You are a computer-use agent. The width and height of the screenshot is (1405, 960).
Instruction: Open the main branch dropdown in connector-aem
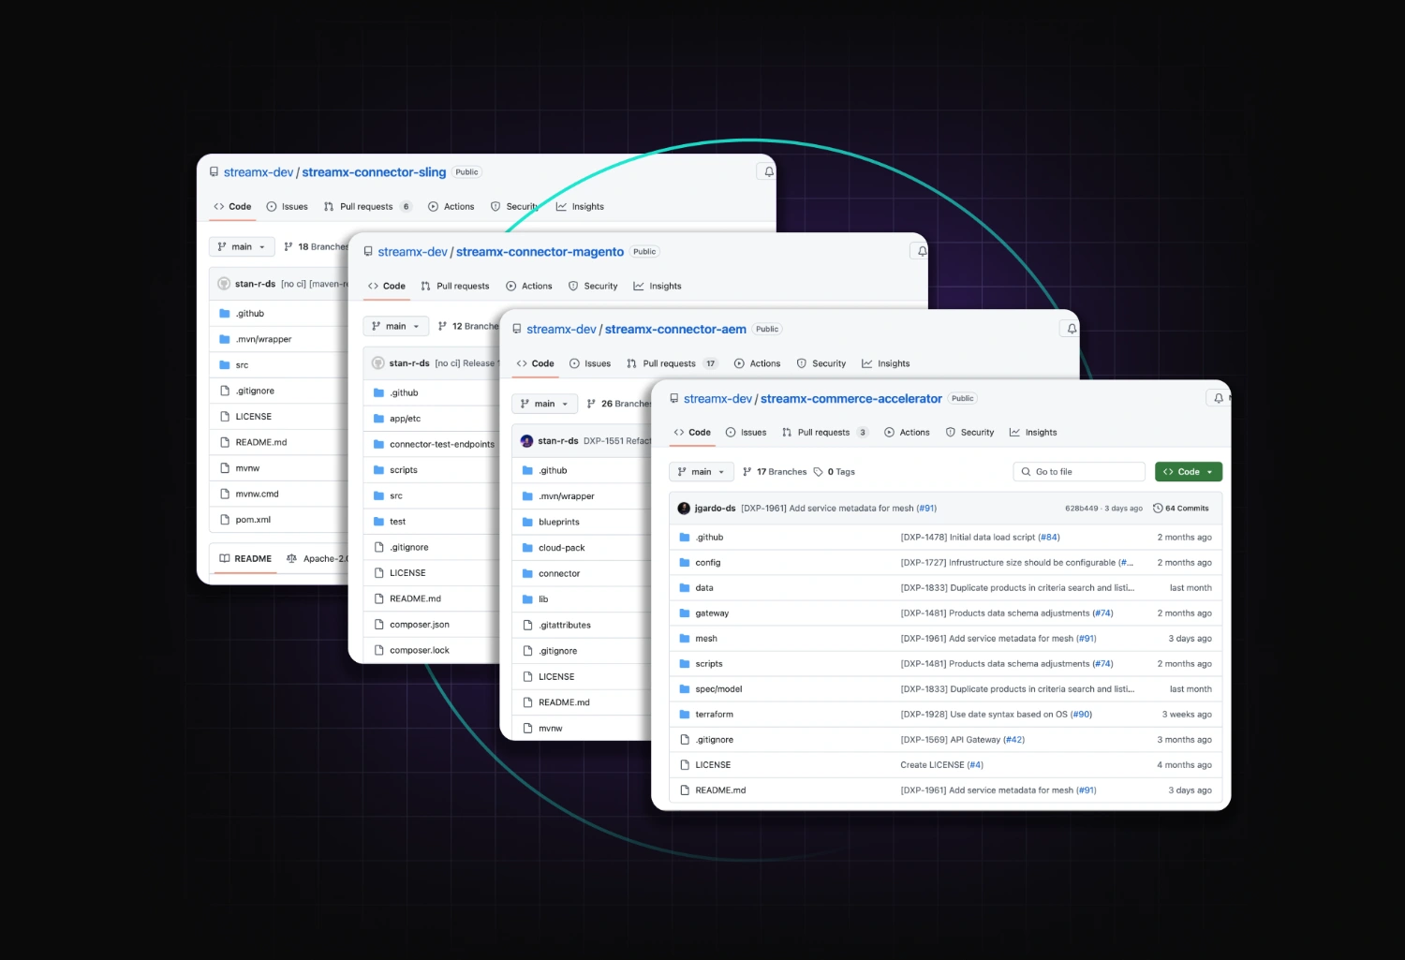(x=544, y=404)
